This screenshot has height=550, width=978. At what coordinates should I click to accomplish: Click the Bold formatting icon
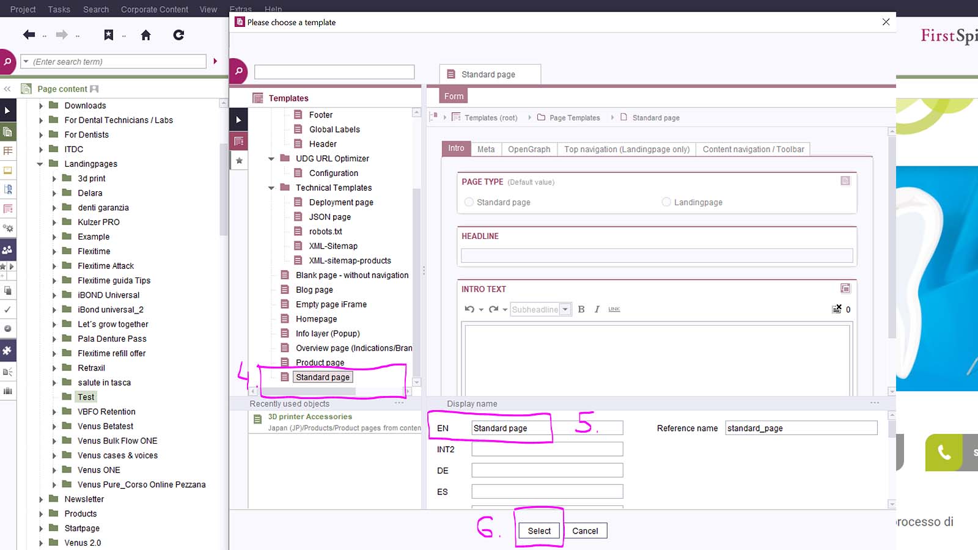click(x=581, y=309)
